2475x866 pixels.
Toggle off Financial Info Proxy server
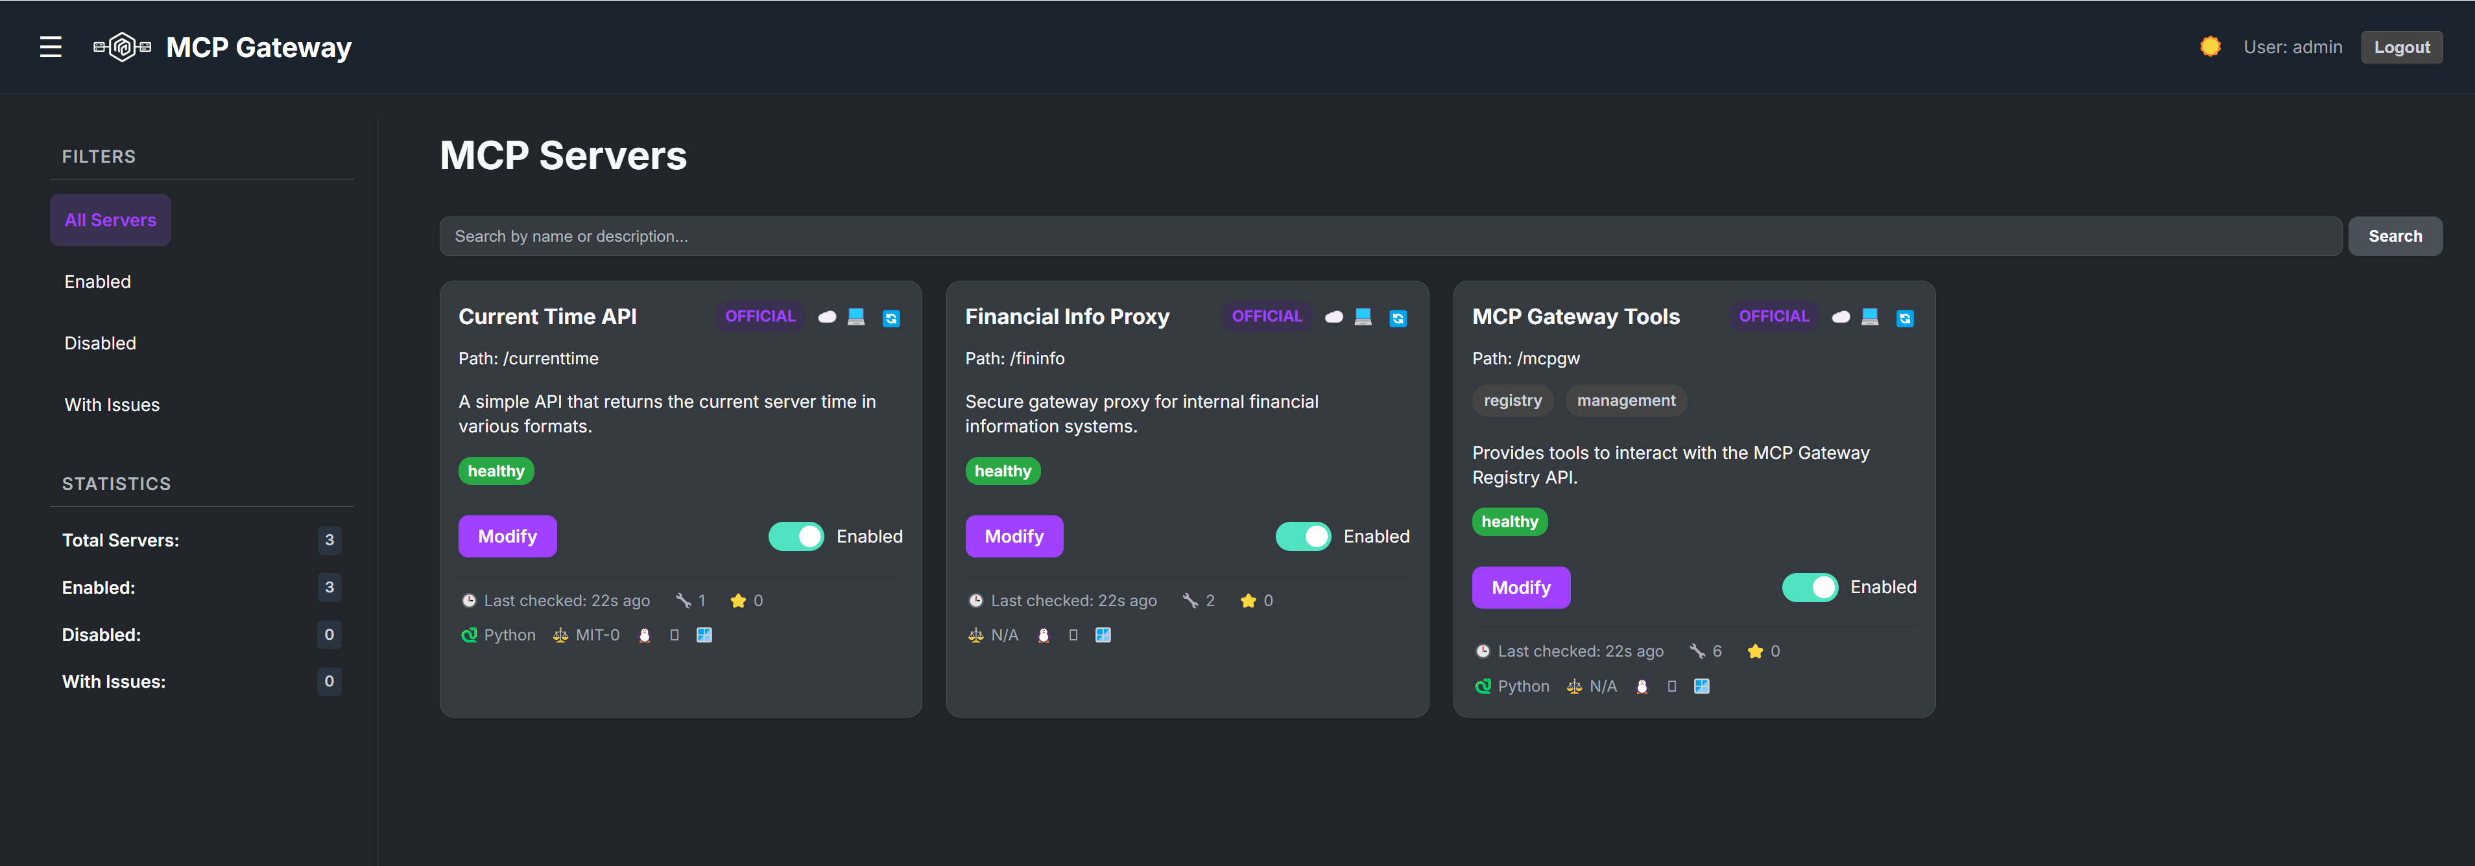click(x=1302, y=537)
